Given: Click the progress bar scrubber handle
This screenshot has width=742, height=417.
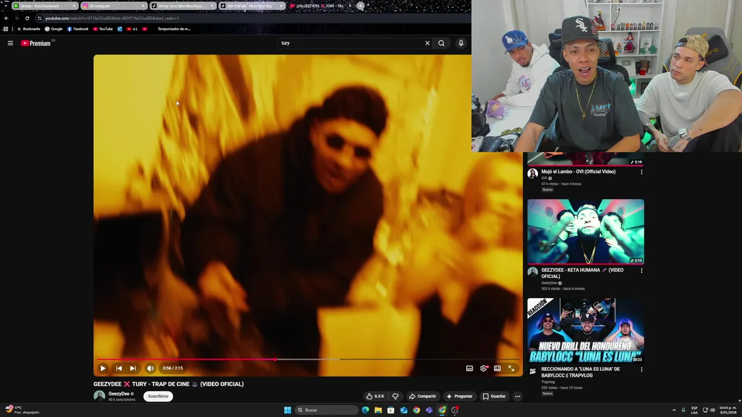Looking at the screenshot, I should pos(275,360).
